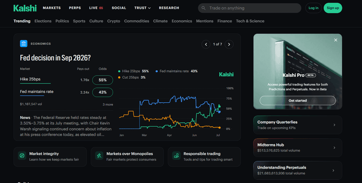
Task: Select the Commodities category tab
Action: [137, 21]
